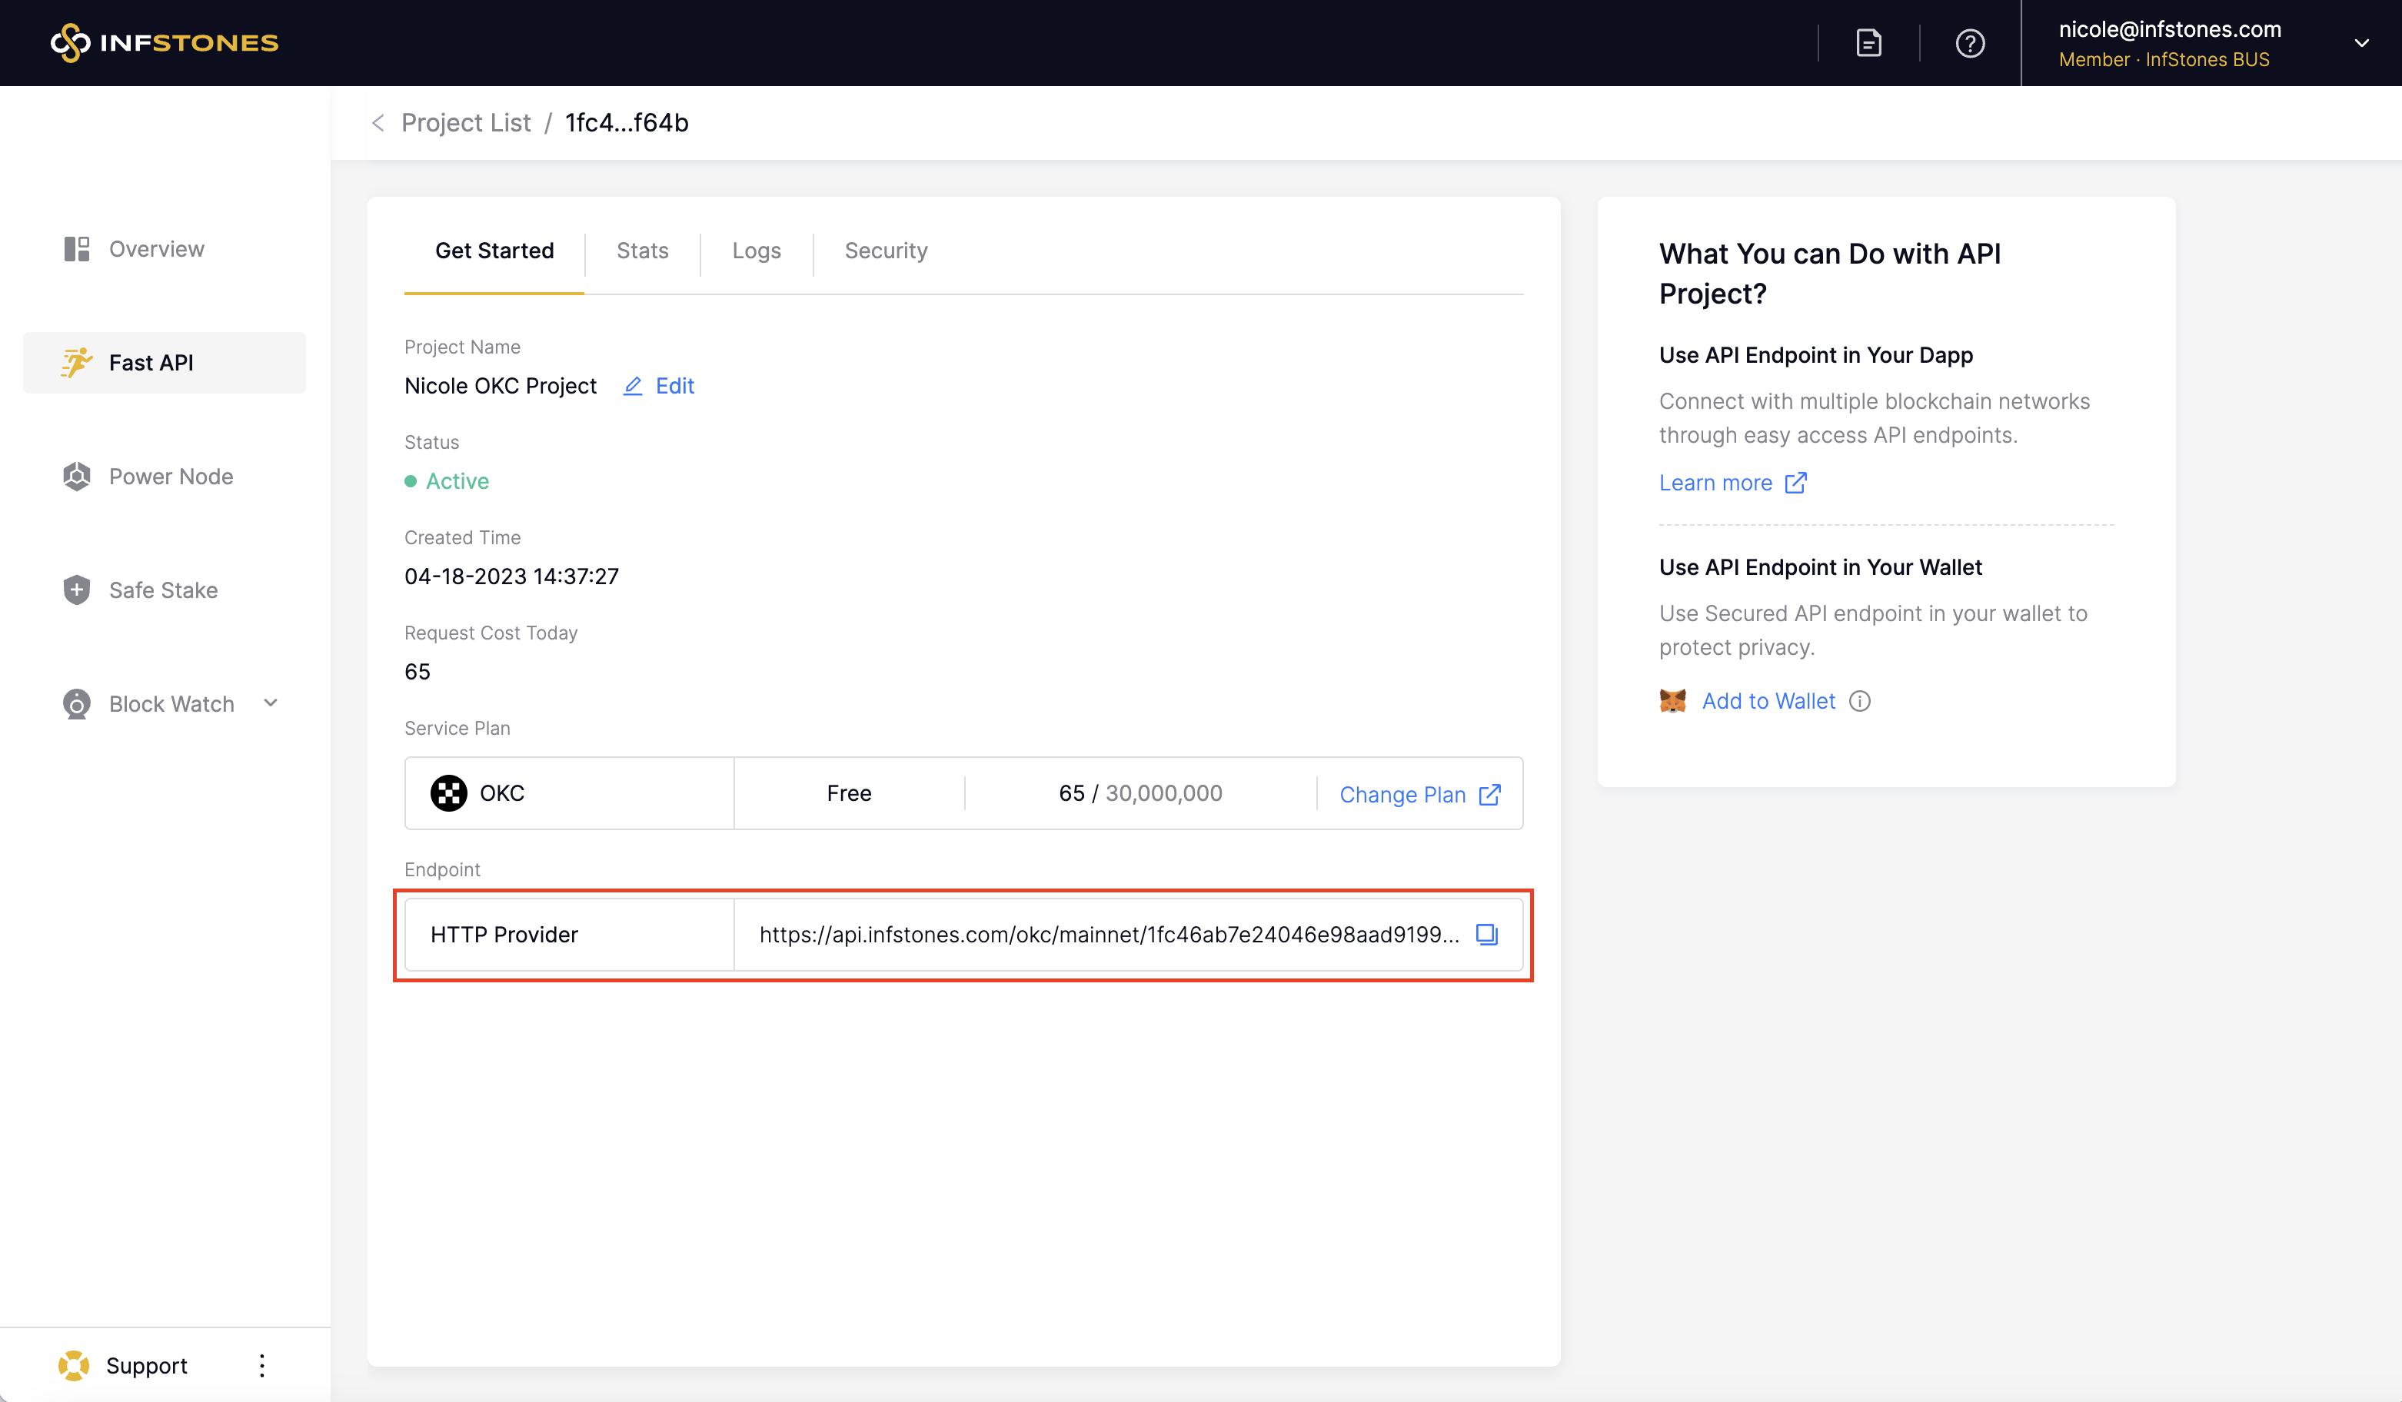Switch to the Stats tab

click(641, 251)
